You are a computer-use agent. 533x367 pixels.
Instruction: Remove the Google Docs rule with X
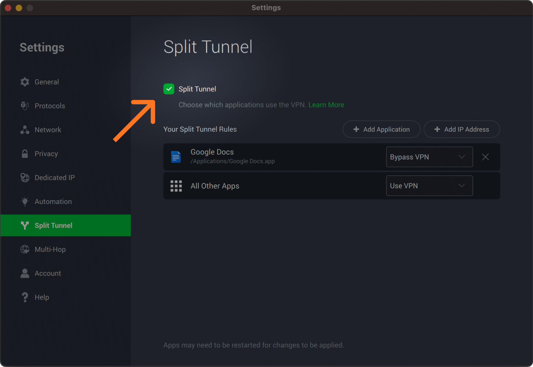coord(485,157)
